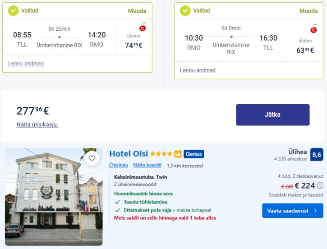Open the Hotel Olsi title link

tap(129, 154)
